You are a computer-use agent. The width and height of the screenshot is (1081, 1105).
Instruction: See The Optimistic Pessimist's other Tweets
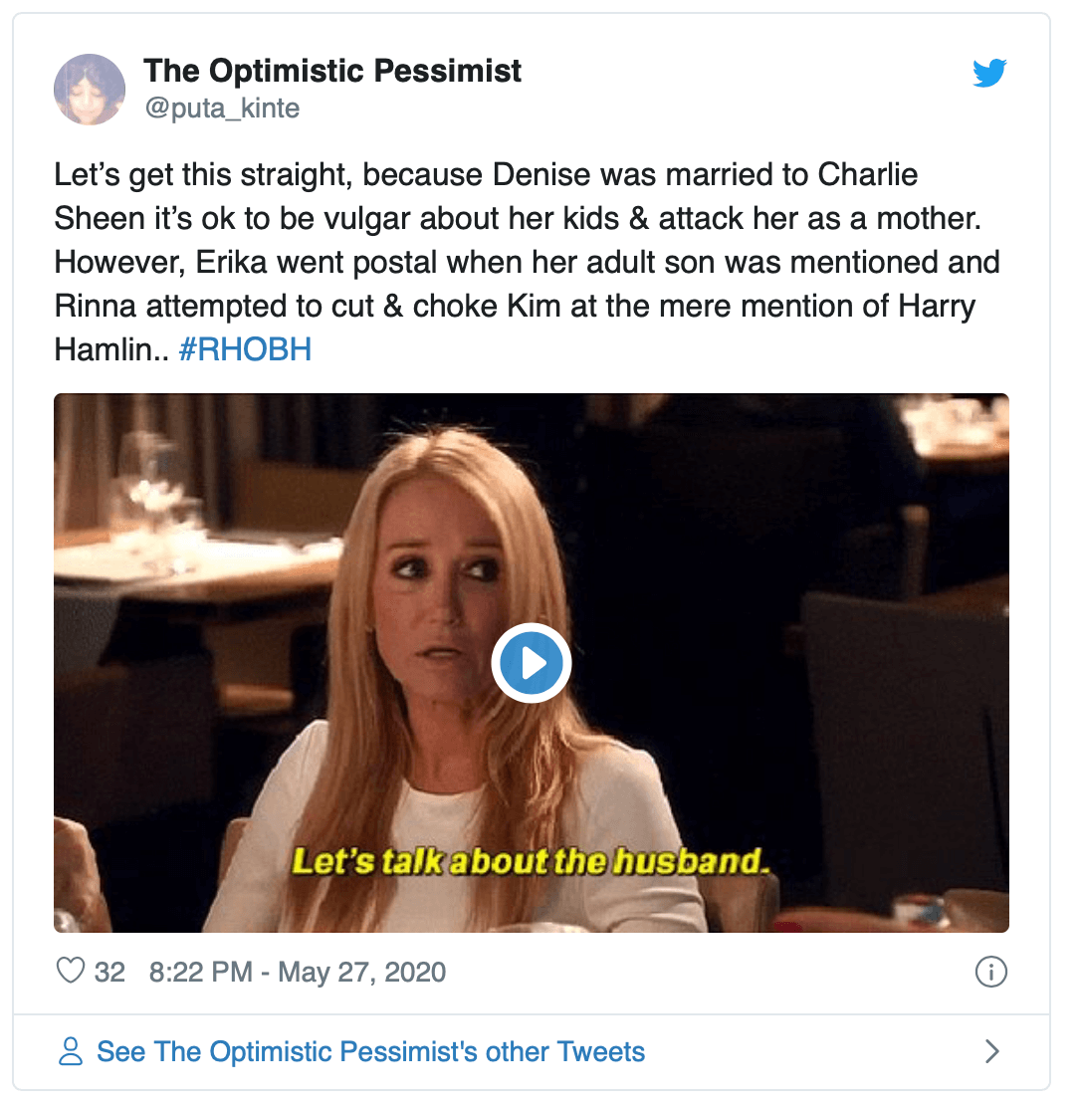370,1051
